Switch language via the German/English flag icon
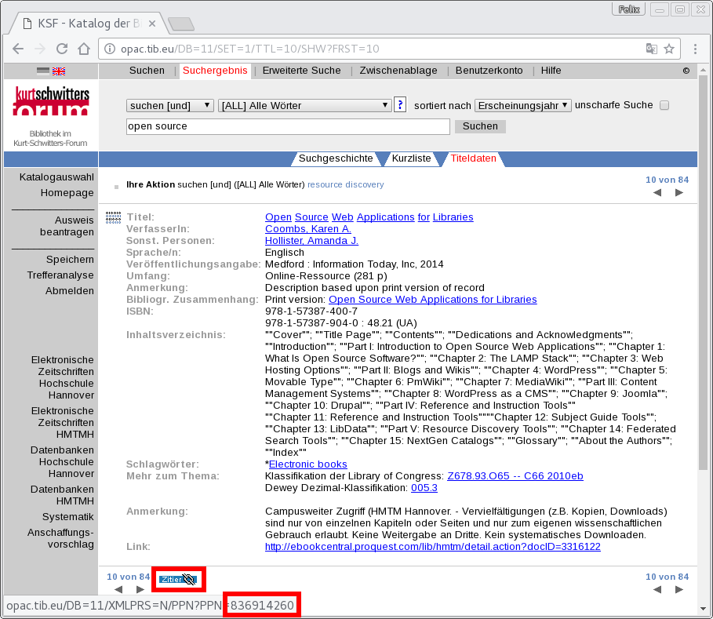The image size is (713, 619). click(x=51, y=71)
